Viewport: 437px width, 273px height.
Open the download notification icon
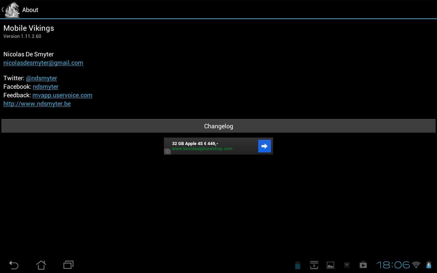tap(314, 265)
